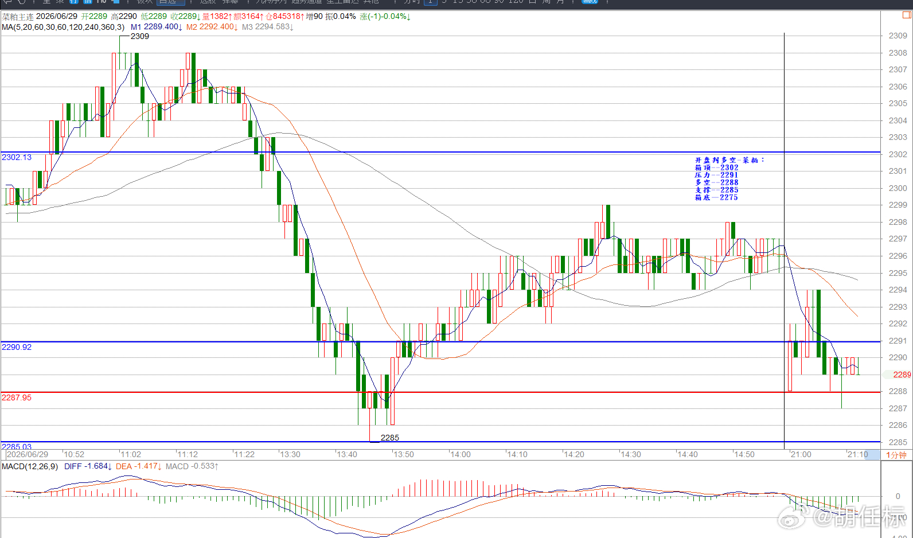
Task: Select the 开盘判多空 annotation text block
Action: (x=729, y=178)
